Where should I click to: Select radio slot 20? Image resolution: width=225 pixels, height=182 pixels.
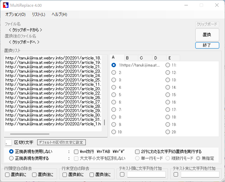click(168, 132)
